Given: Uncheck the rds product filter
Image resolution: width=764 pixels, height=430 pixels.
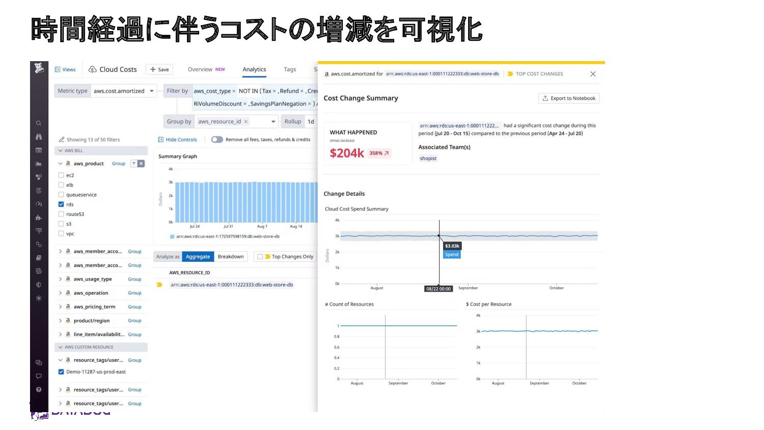Looking at the screenshot, I should [x=61, y=204].
